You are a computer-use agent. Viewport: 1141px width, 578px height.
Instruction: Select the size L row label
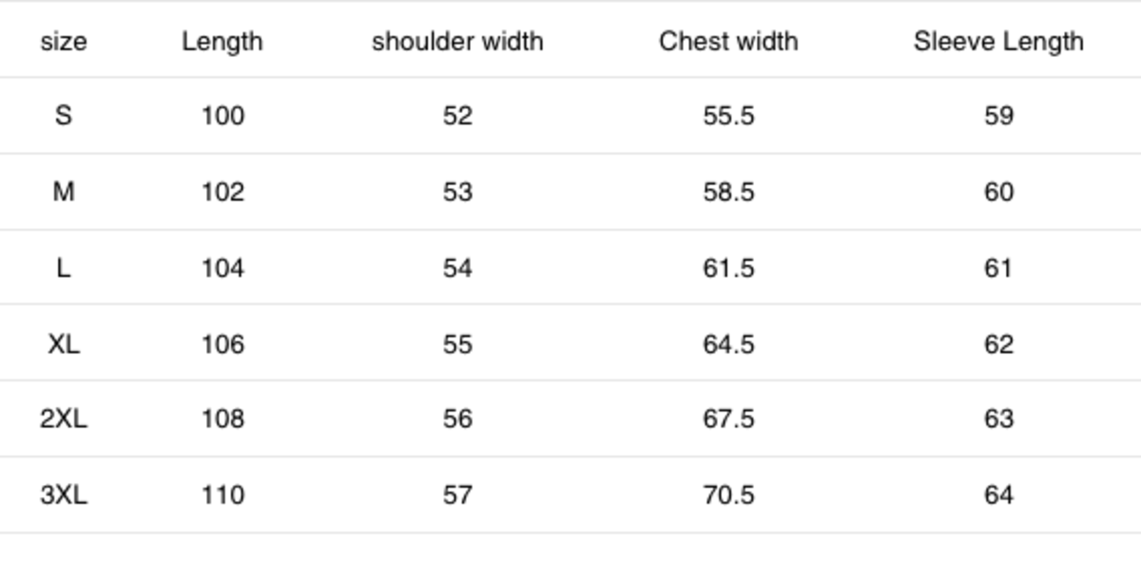pyautogui.click(x=64, y=268)
